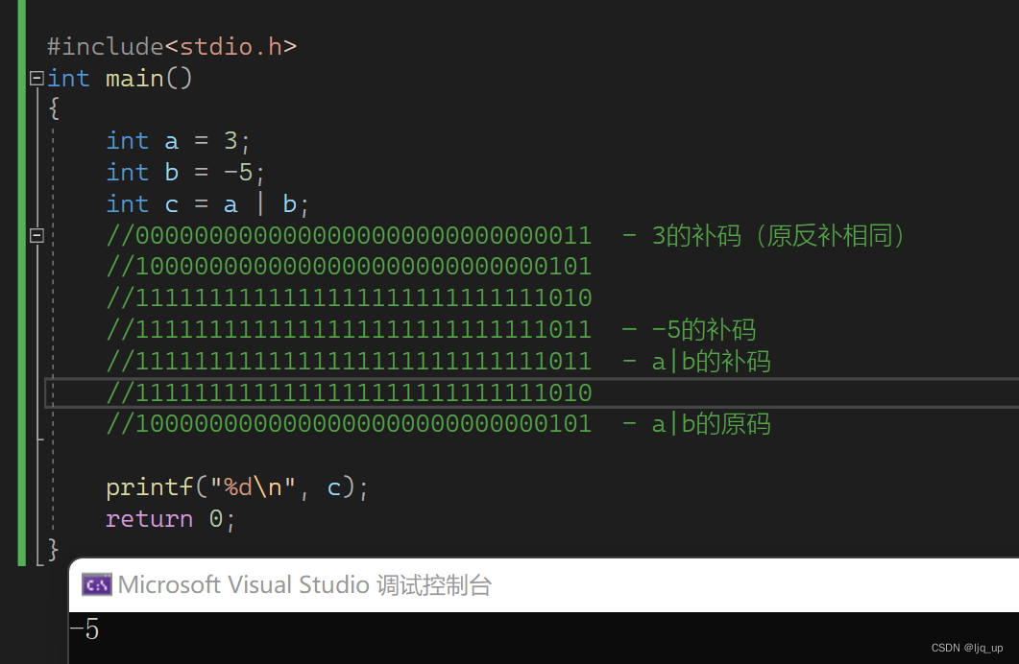Collapse the comment block fold toggle
Screen dimensions: 1019x664
37,236
